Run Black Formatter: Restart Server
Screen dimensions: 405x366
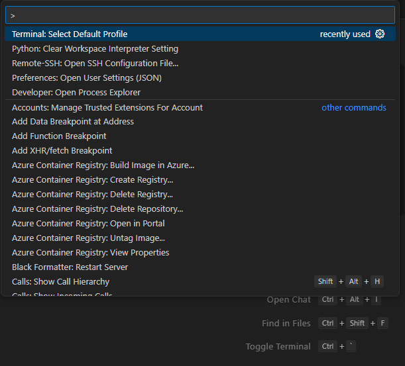(x=200, y=267)
